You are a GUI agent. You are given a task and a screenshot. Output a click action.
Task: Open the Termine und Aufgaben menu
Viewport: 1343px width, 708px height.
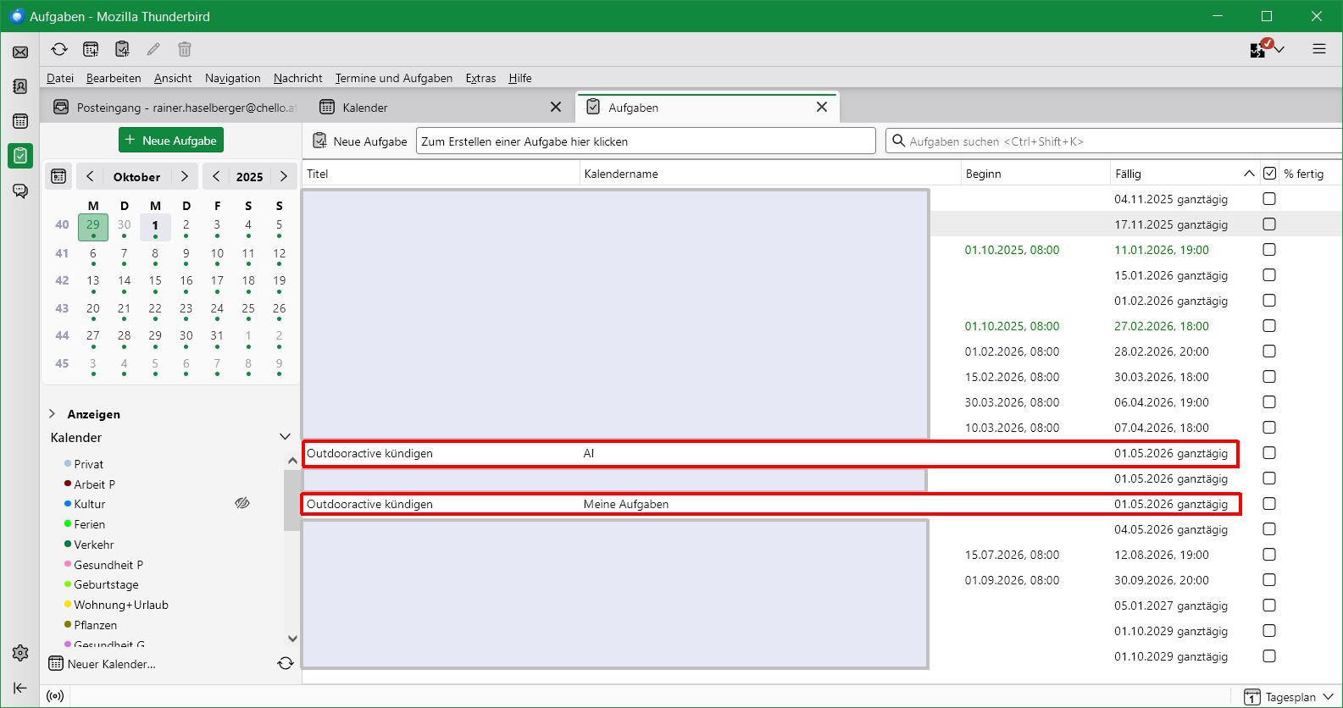(x=393, y=78)
